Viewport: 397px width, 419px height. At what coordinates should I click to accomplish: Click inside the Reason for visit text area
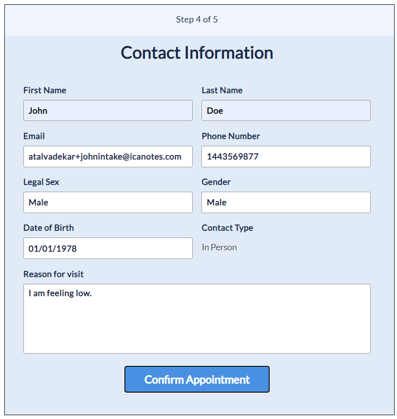point(197,319)
